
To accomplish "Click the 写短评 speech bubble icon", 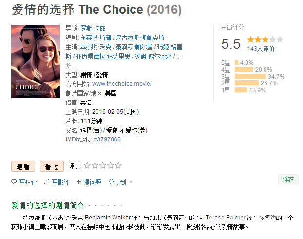I will [14, 182].
